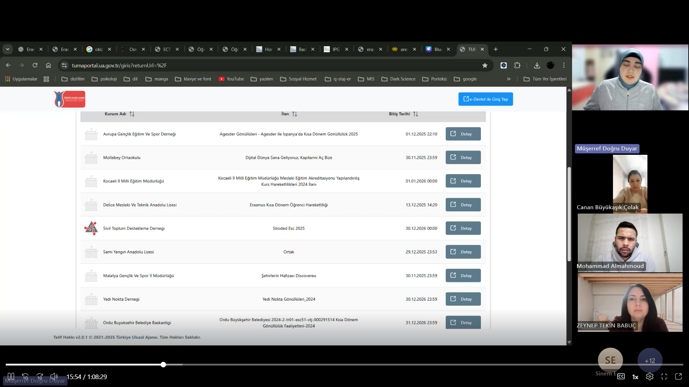Open browser extensions puzzle icon
Image resolution: width=689 pixels, height=387 pixels.
pyautogui.click(x=517, y=65)
